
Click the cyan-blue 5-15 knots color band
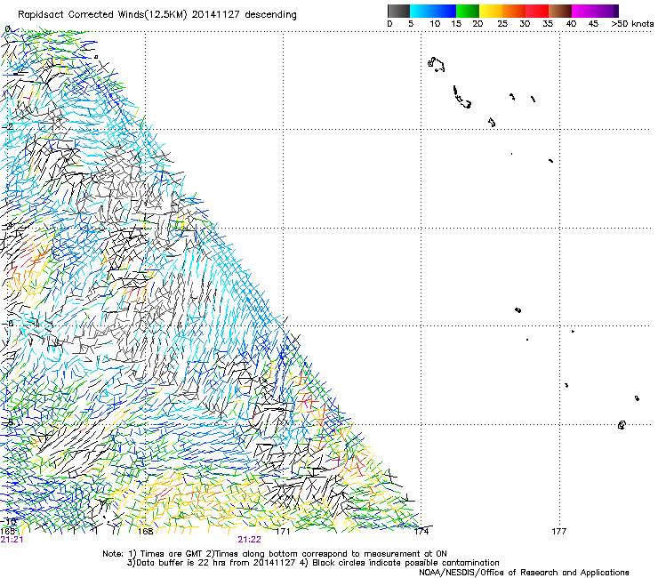pyautogui.click(x=433, y=11)
